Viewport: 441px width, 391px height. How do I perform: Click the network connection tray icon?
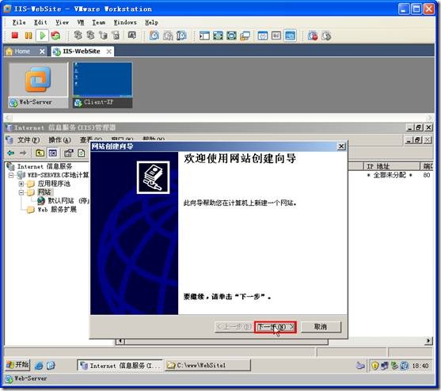[x=385, y=366]
